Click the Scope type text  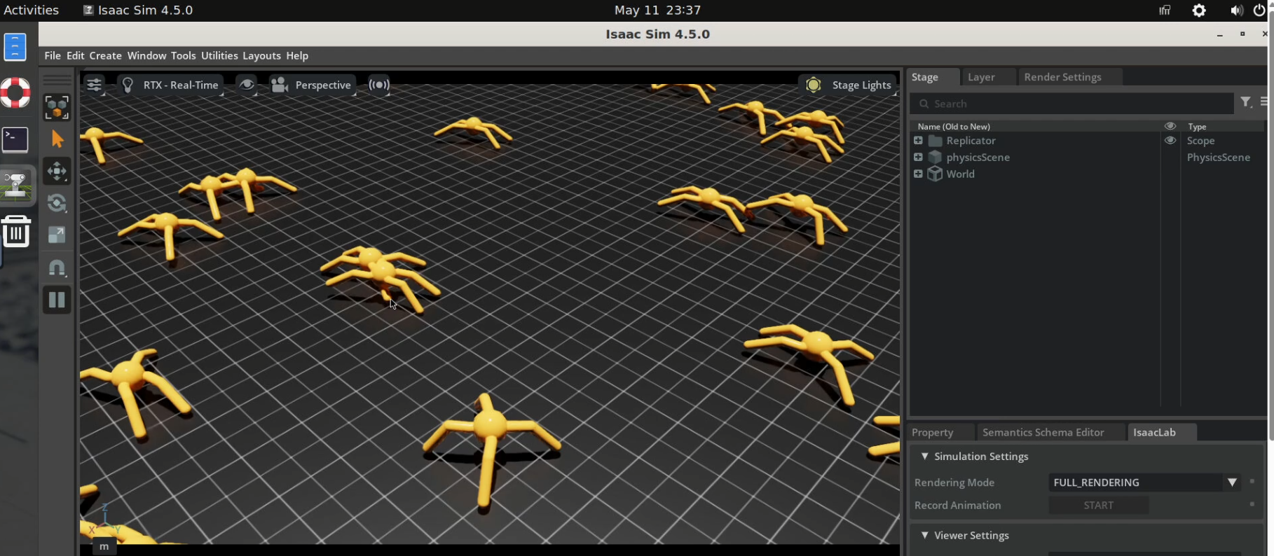pyautogui.click(x=1200, y=141)
